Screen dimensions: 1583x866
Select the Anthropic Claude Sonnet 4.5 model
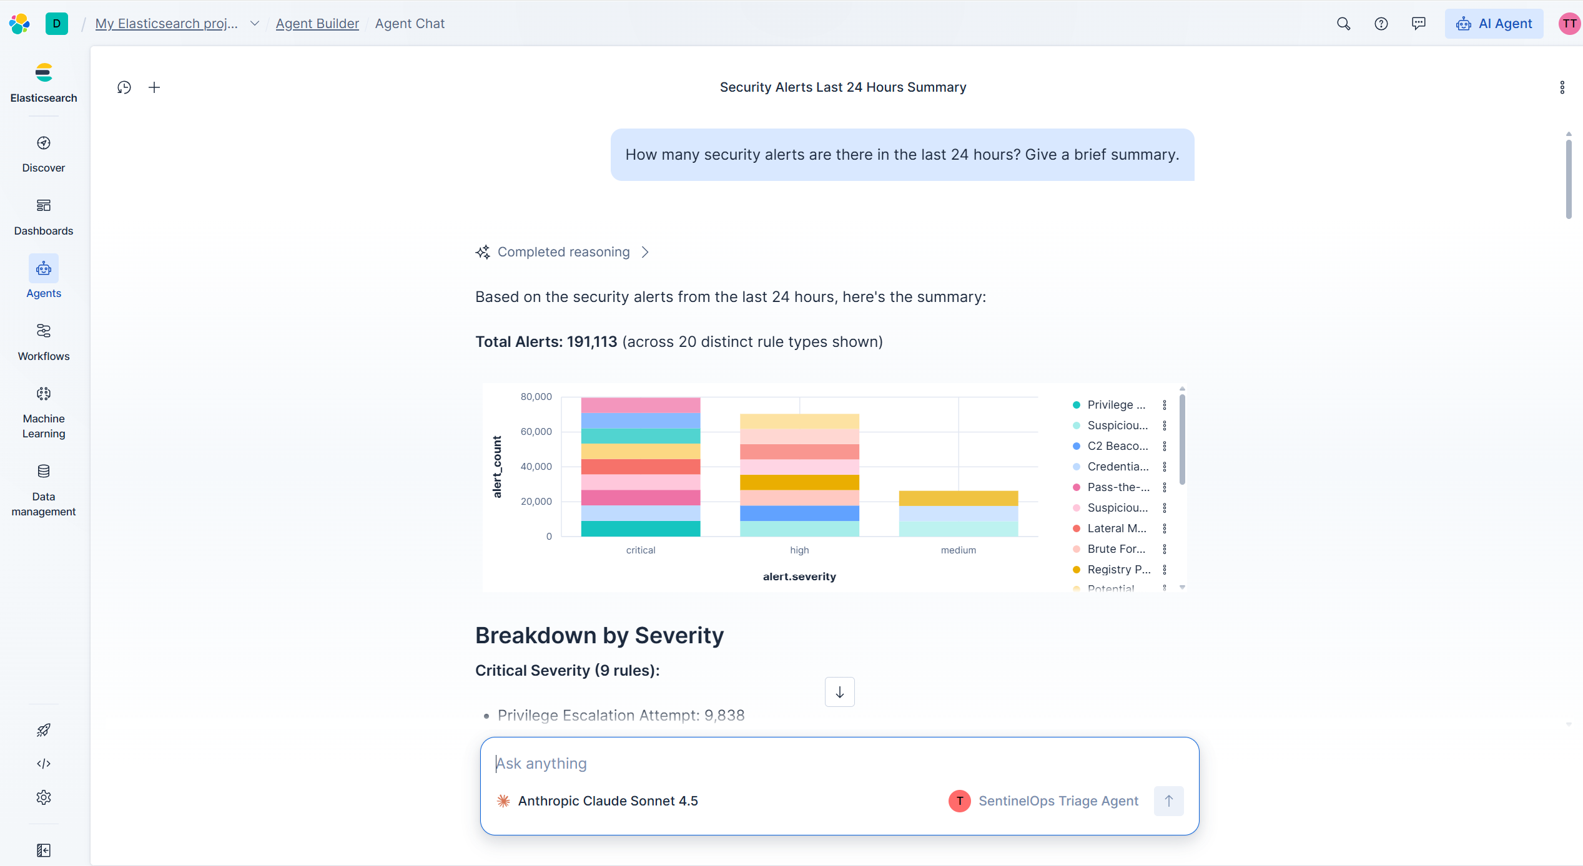[598, 801]
